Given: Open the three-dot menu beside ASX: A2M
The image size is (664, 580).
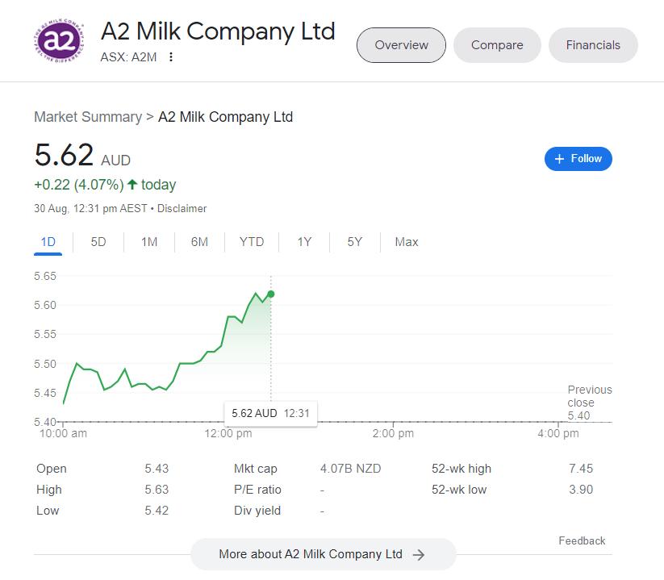Looking at the screenshot, I should [x=171, y=57].
